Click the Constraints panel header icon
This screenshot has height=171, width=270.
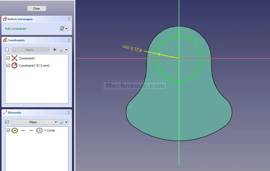click(x=5, y=40)
